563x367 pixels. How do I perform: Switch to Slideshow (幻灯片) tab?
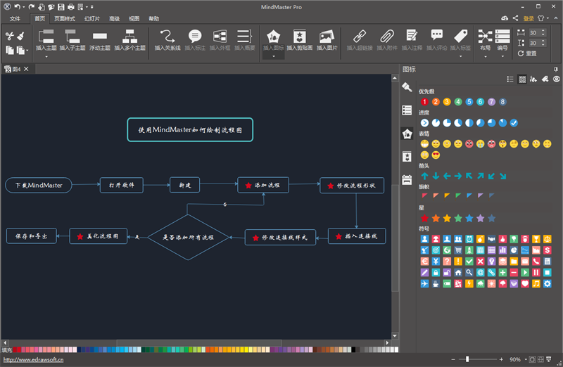pos(92,19)
